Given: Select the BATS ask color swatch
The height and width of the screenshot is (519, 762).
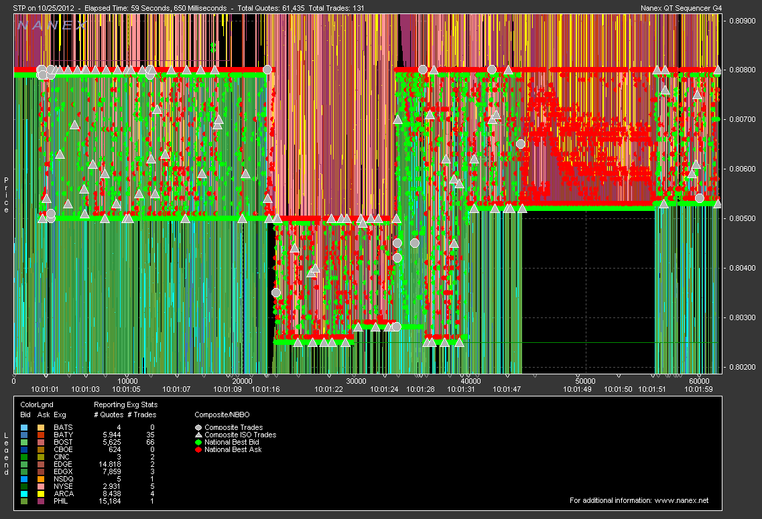Looking at the screenshot, I should tap(42, 428).
